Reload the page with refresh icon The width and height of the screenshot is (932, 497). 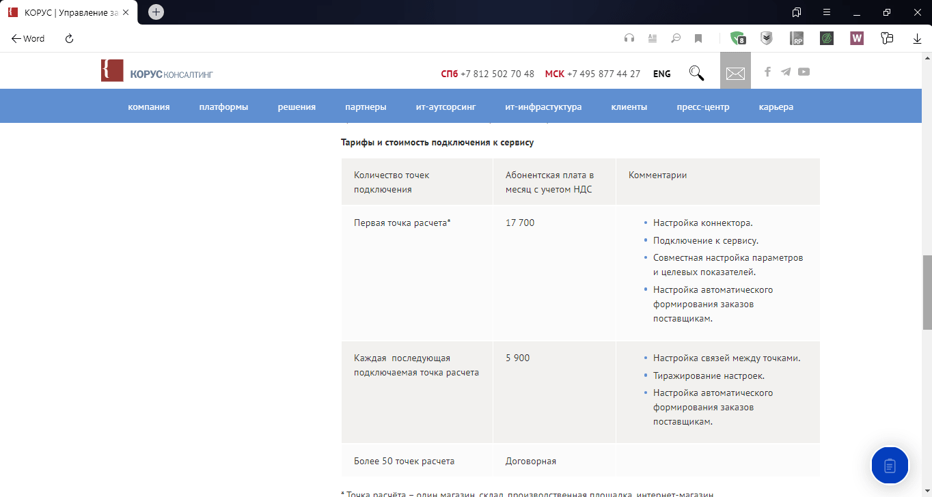(x=69, y=39)
